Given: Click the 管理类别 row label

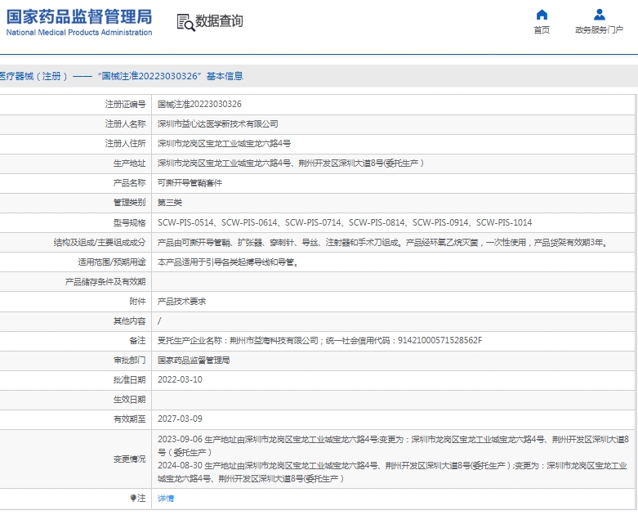Looking at the screenshot, I should pyautogui.click(x=129, y=203).
